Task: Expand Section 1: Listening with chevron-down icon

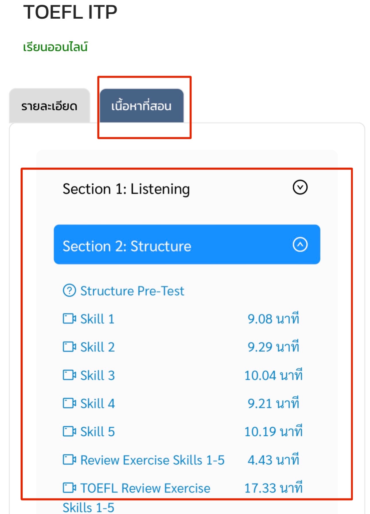Action: click(300, 187)
